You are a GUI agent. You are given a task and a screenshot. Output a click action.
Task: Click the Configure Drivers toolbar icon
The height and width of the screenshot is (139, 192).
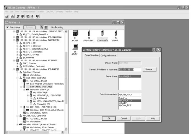[x=18, y=16]
